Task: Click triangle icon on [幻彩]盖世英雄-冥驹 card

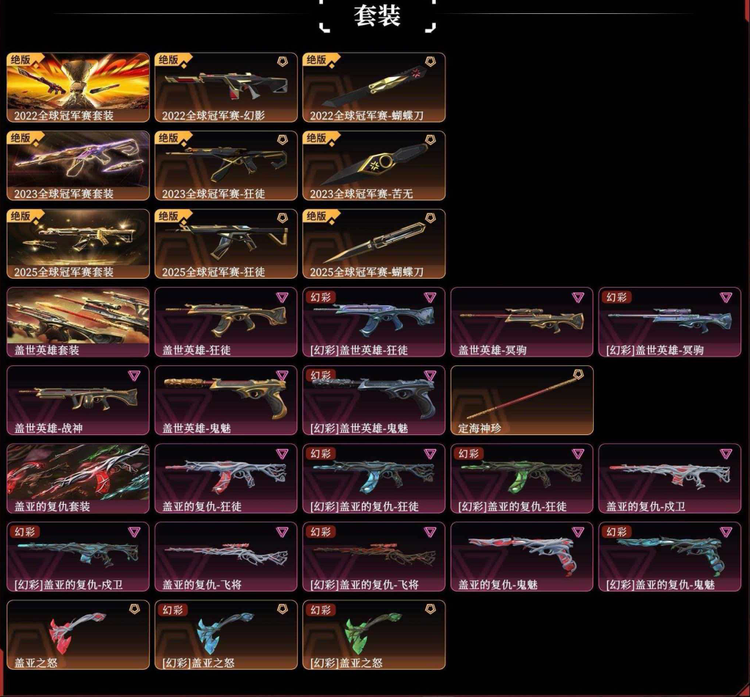Action: 726,297
